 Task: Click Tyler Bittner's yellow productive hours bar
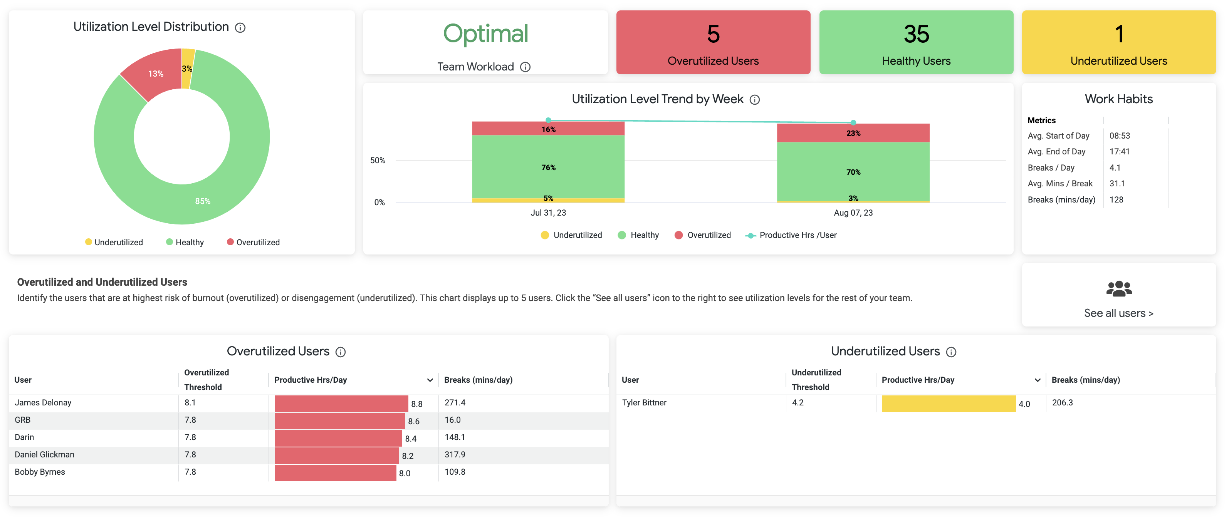pos(948,403)
